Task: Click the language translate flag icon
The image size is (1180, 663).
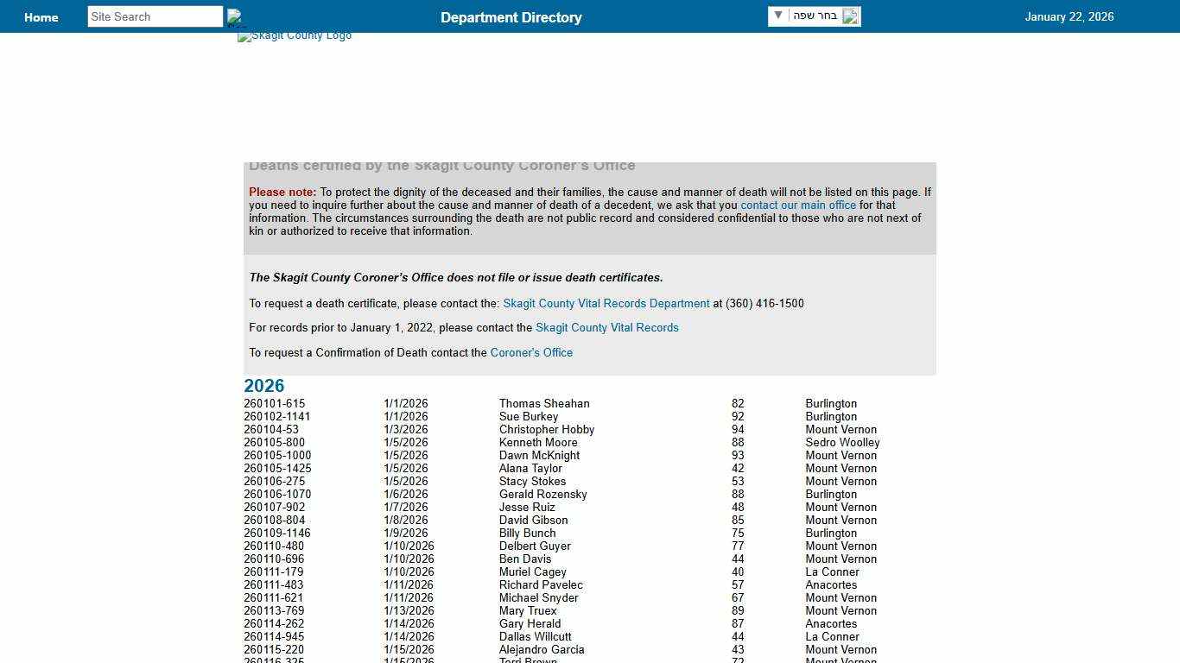Action: pyautogui.click(x=850, y=16)
